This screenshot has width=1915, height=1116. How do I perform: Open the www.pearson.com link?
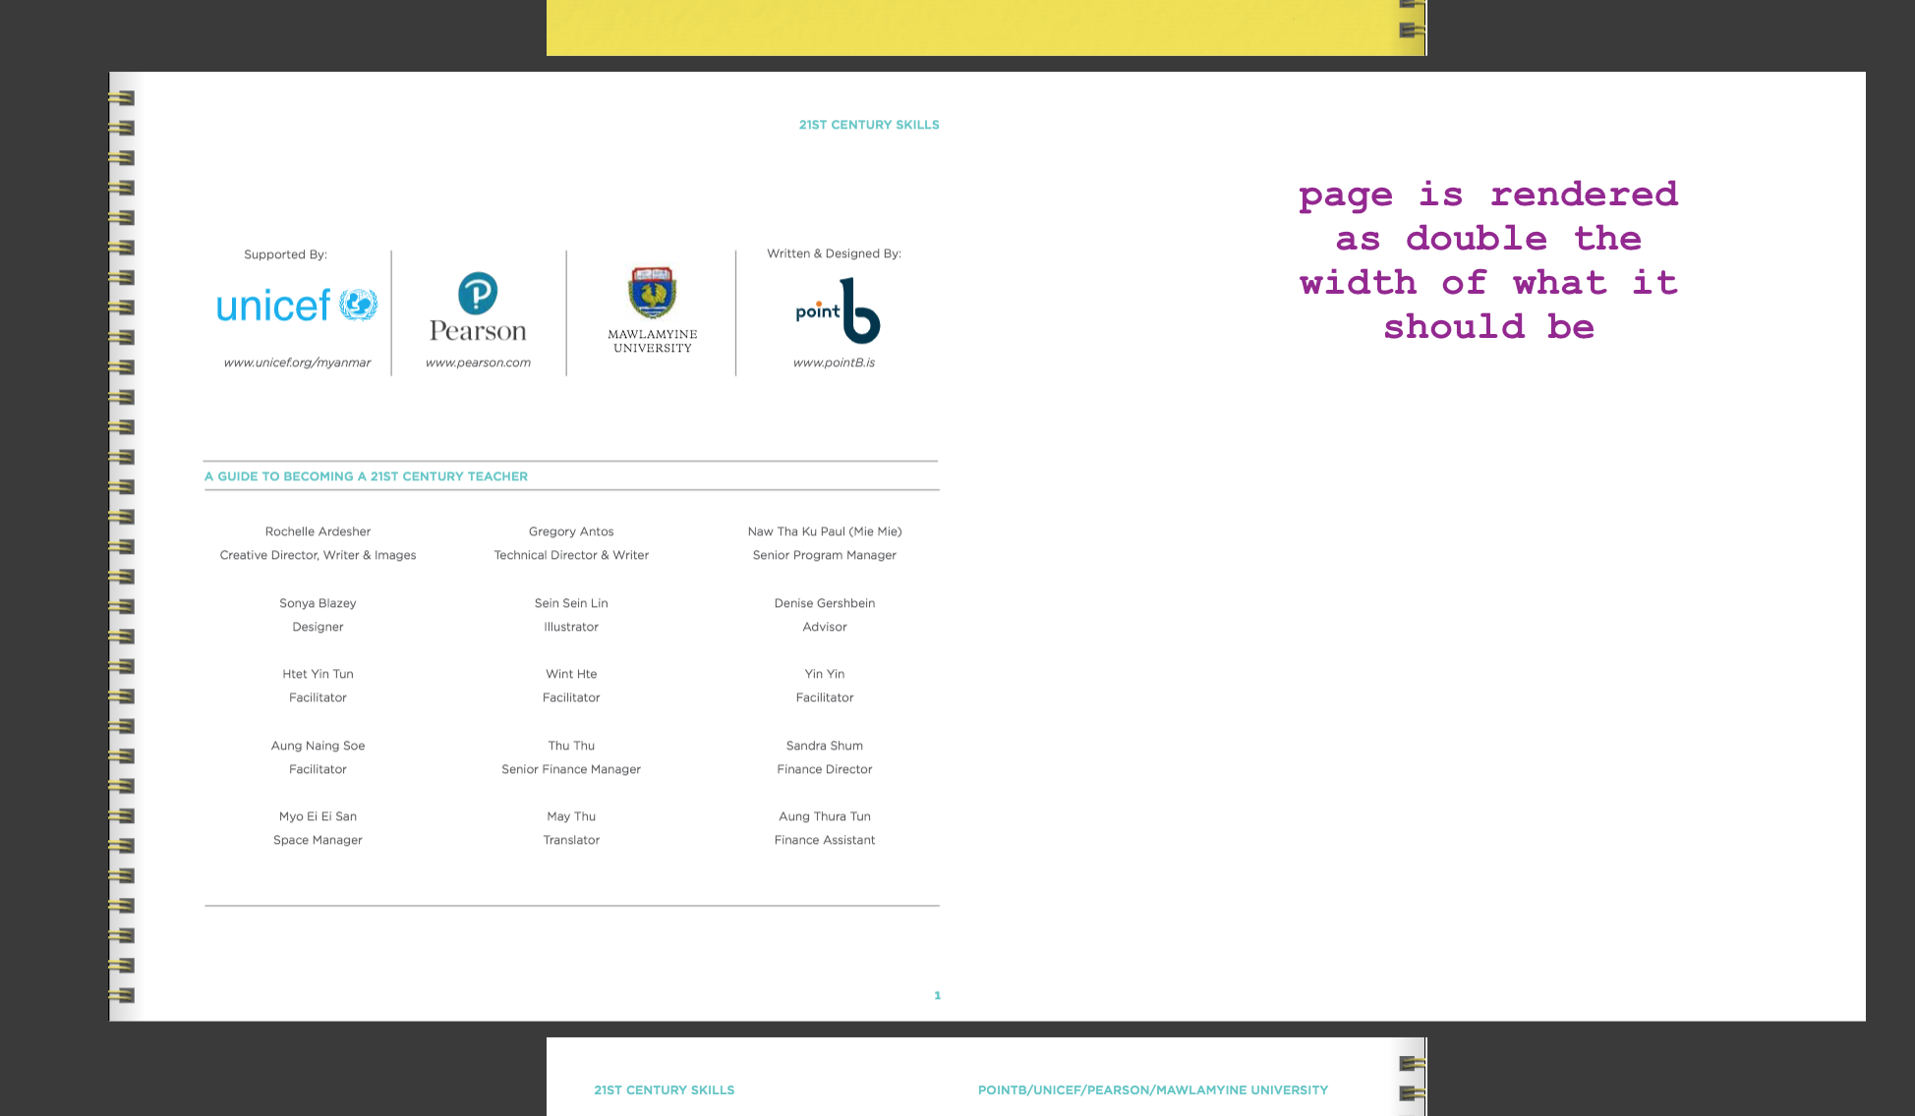click(479, 363)
